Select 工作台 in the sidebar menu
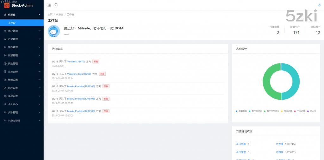 coord(12,23)
